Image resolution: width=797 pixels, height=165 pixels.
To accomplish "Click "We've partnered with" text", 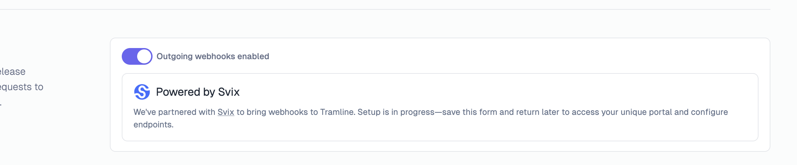I will point(174,112).
